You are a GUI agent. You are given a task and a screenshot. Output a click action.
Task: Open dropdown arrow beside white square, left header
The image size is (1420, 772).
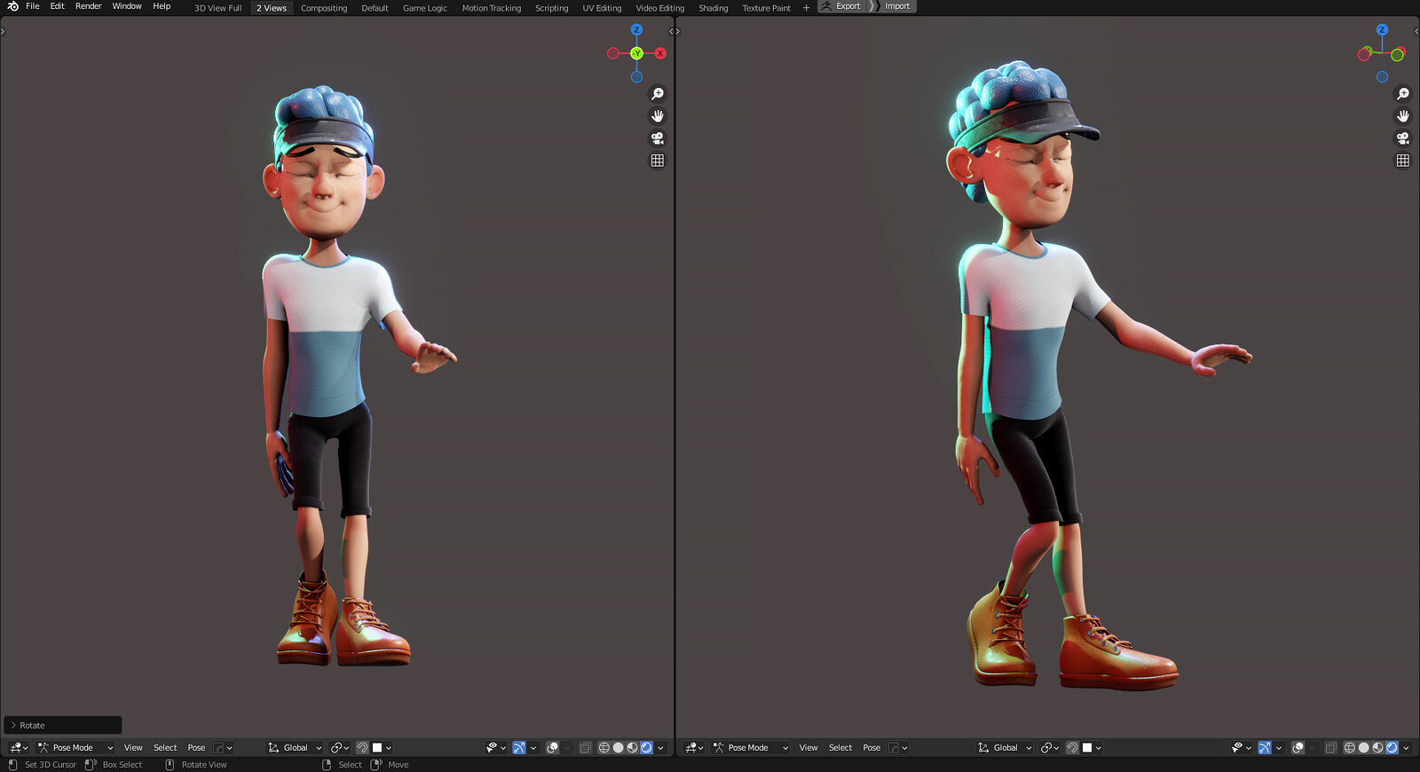pos(389,748)
